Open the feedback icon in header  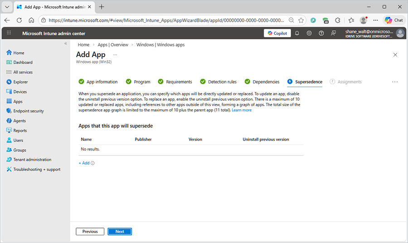coord(334,33)
